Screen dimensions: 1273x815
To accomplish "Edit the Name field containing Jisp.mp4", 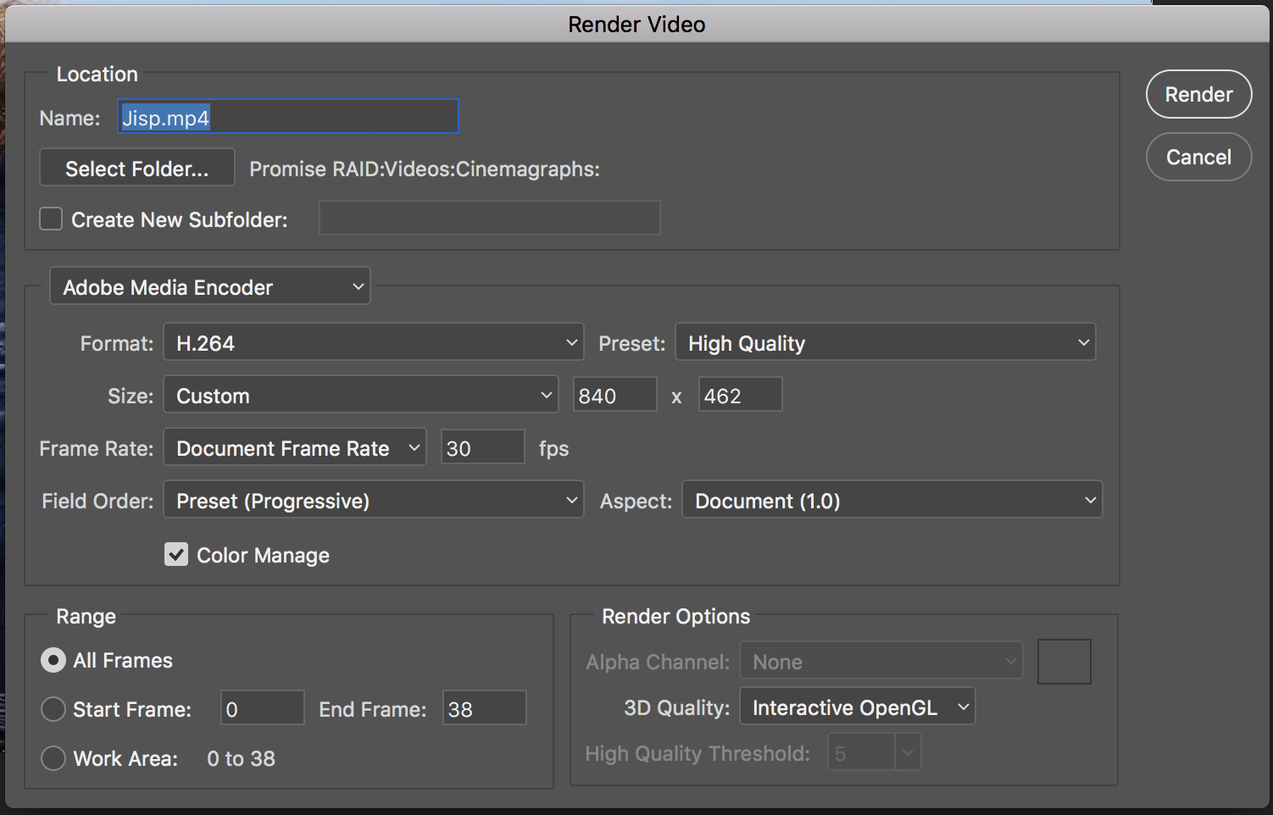I will [x=288, y=117].
